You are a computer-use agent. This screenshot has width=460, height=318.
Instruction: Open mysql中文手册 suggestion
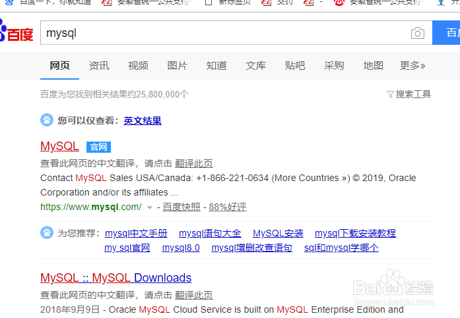point(136,233)
